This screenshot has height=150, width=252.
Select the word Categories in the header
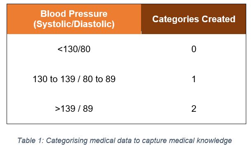point(176,19)
